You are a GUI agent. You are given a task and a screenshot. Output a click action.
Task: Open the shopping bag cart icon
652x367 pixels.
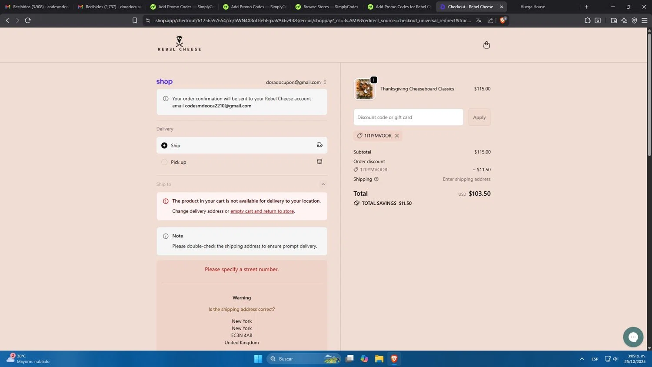pos(486,45)
